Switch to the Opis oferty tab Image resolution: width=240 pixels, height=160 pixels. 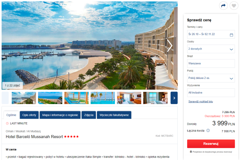(29, 115)
